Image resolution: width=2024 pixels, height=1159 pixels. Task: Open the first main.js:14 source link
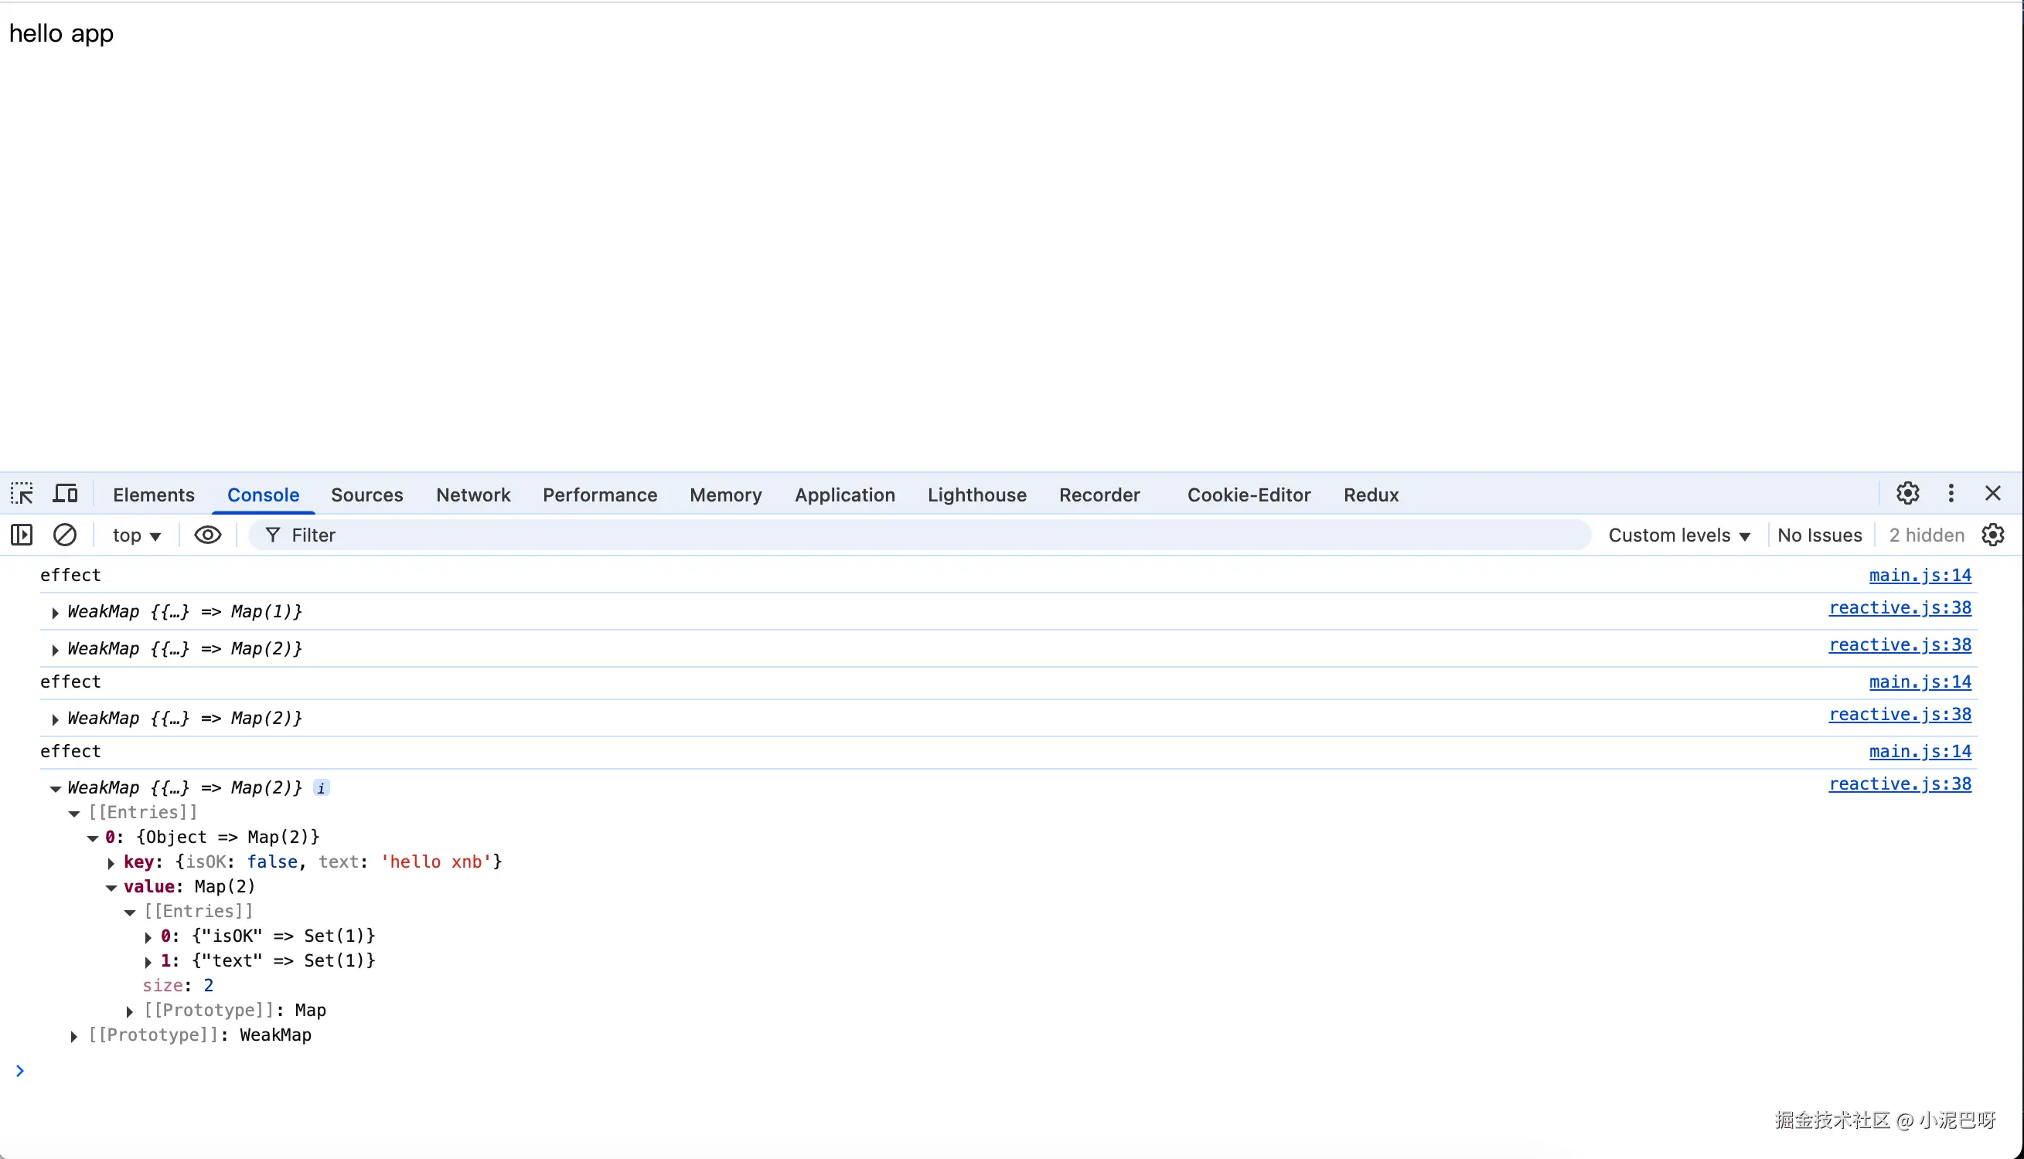coord(1920,575)
